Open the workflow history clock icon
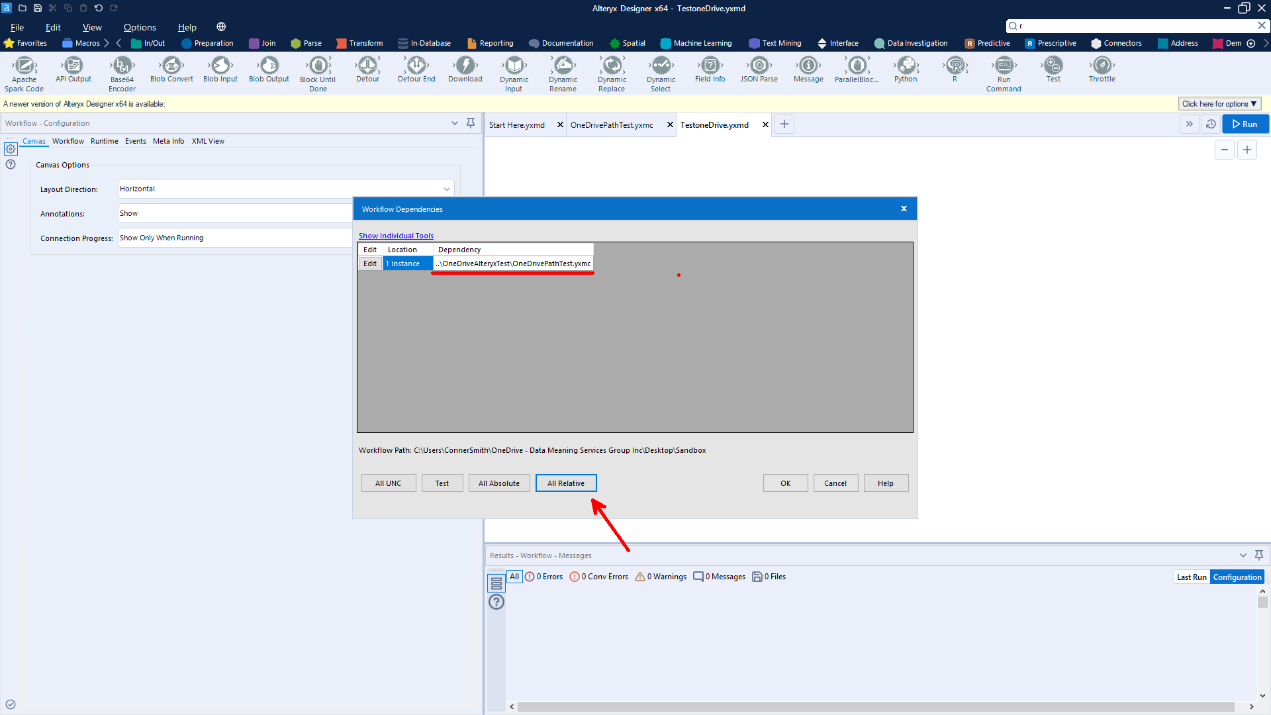This screenshot has width=1271, height=715. (1211, 124)
